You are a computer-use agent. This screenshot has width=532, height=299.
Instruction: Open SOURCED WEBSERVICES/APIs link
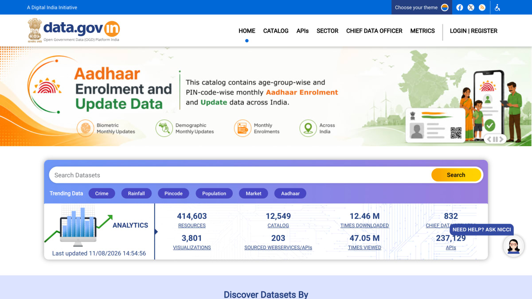coord(278,248)
